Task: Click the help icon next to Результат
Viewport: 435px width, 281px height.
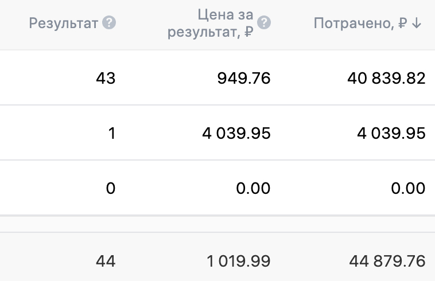Action: (108, 23)
